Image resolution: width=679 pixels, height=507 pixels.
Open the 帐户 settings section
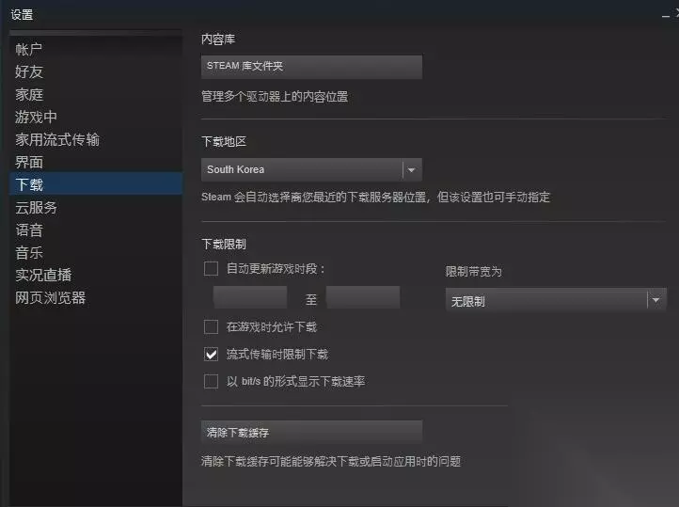click(x=28, y=49)
